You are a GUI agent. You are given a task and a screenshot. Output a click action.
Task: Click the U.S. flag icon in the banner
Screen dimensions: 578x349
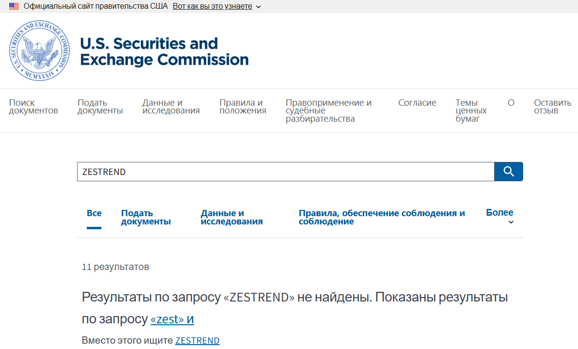(14, 6)
